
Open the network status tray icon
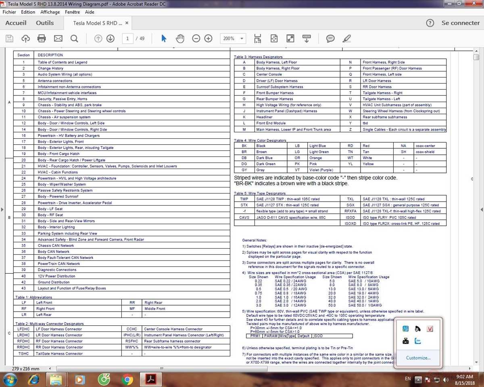[436, 379]
